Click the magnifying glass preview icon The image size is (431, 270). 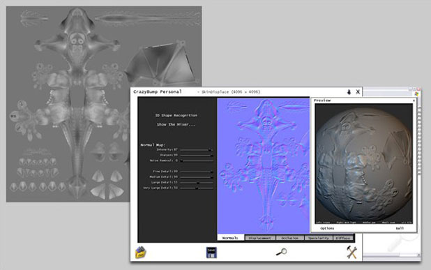282,252
